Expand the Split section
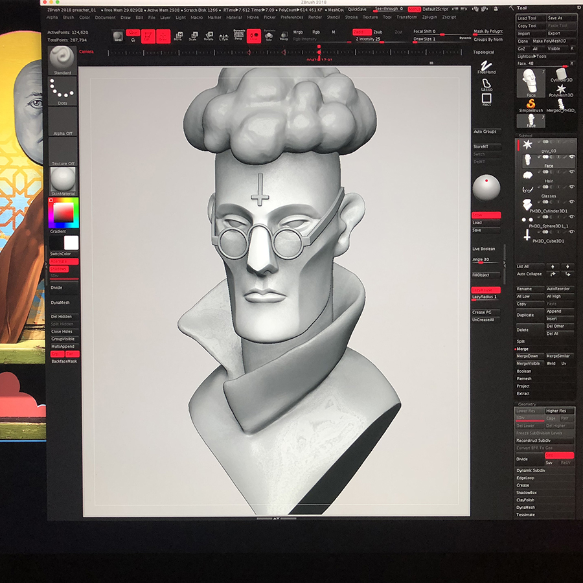This screenshot has height=583, width=583. coord(521,341)
